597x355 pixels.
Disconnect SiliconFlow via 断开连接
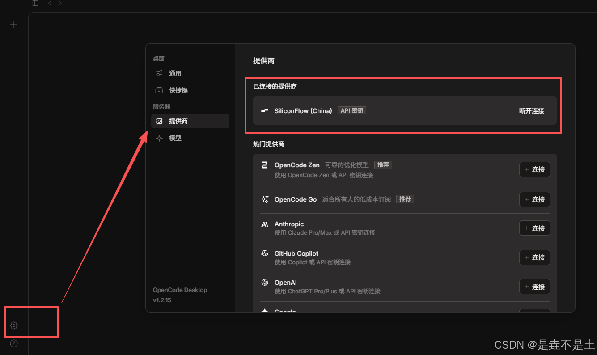coord(531,110)
